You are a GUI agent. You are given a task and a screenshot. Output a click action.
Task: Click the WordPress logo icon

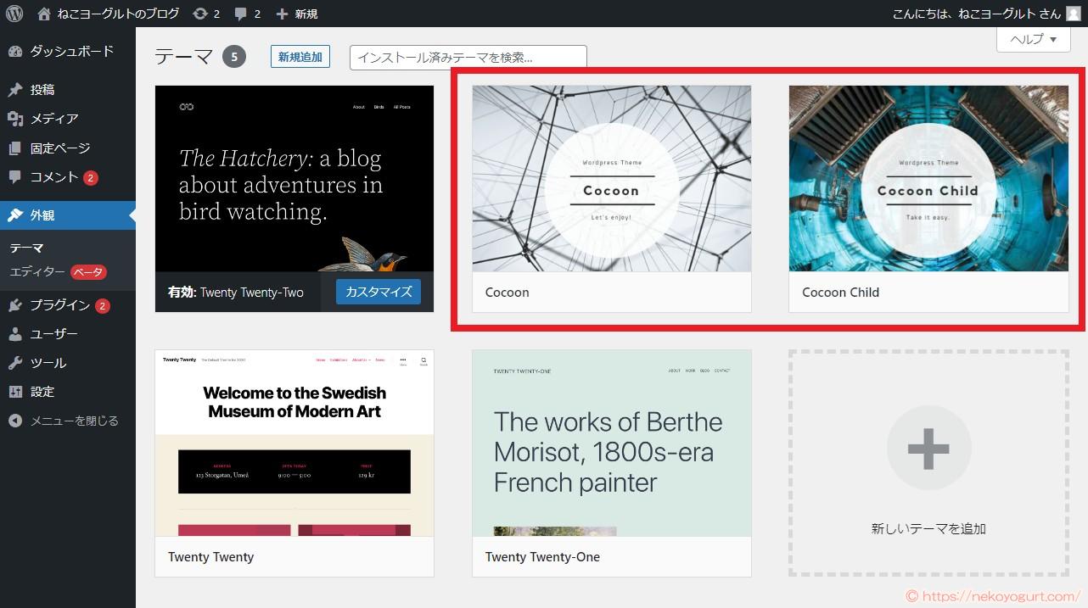point(14,14)
